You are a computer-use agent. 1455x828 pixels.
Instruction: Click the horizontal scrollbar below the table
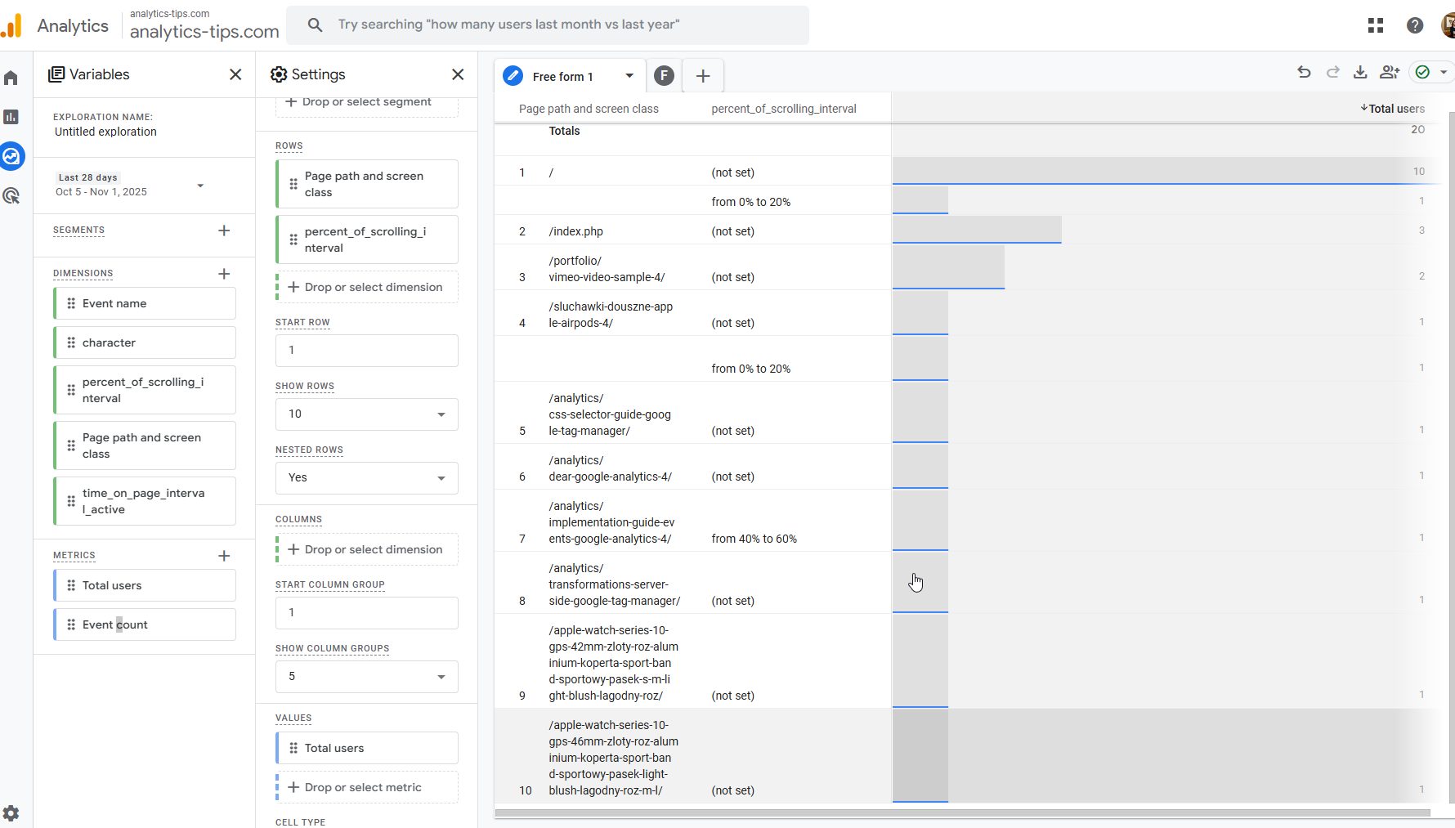click(x=962, y=812)
